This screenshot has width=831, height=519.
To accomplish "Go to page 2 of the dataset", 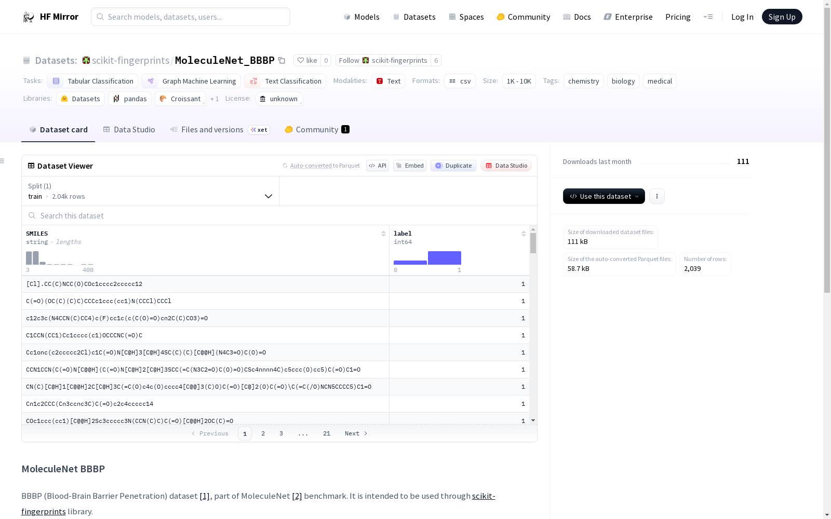I will coord(263,433).
